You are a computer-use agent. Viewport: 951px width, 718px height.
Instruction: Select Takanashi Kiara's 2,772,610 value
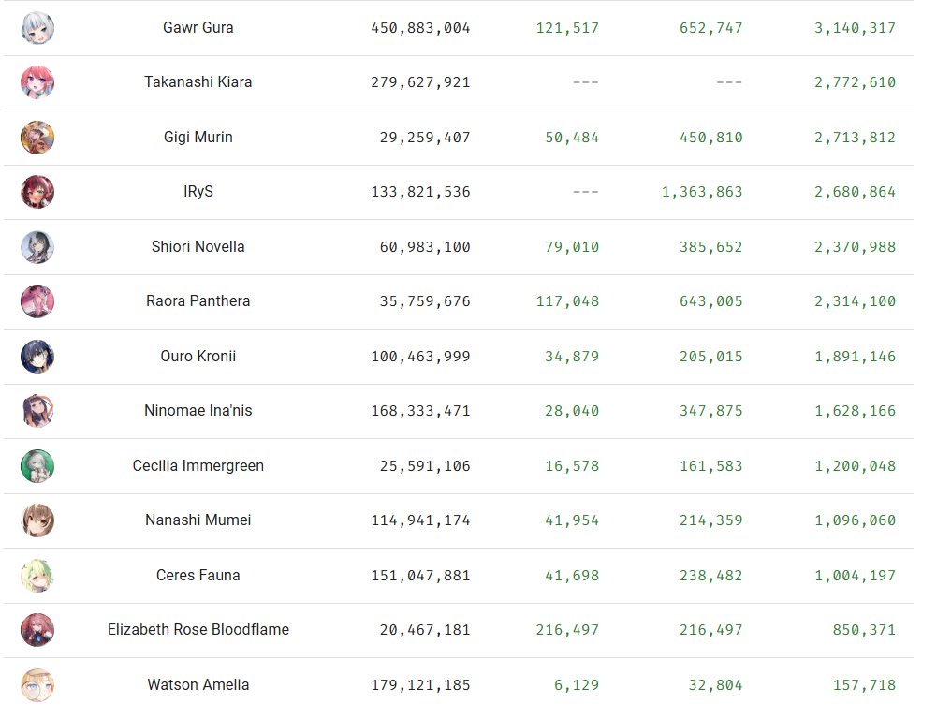pyautogui.click(x=855, y=82)
